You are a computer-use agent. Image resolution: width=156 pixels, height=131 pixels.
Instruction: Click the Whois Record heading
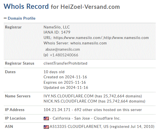click(26, 6)
